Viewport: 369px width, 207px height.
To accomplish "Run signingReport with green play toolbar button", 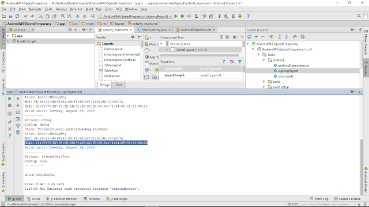I will point(176,16).
